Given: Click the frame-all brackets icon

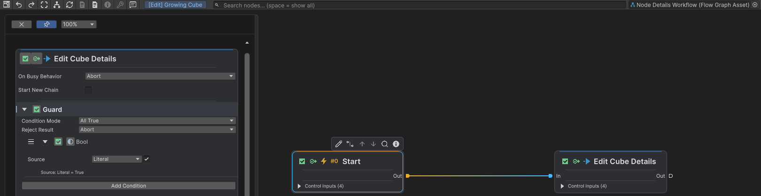Looking at the screenshot, I should (x=44, y=5).
